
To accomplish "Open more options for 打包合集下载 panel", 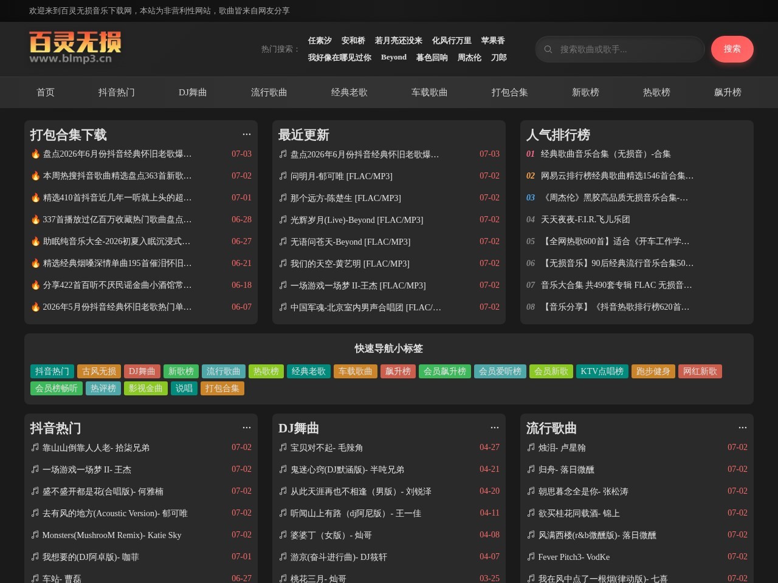I will click(247, 134).
